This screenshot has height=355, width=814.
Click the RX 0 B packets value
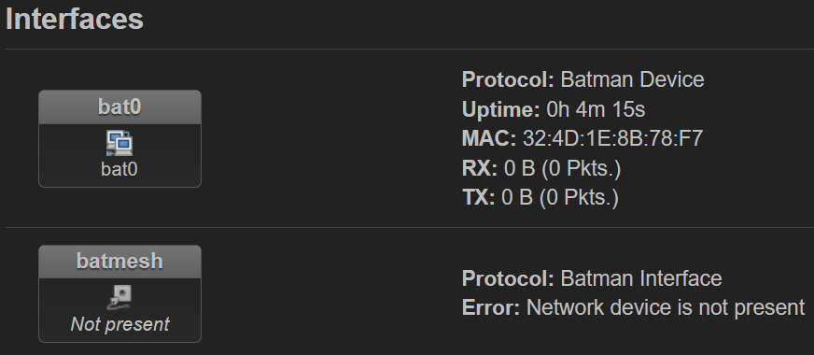pos(562,168)
